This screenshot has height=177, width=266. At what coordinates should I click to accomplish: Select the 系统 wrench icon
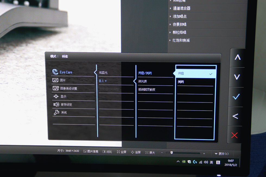pos(56,112)
